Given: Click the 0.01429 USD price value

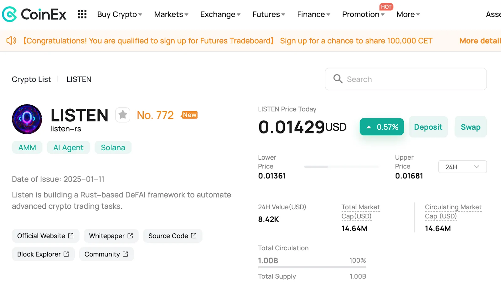Looking at the screenshot, I should click(x=302, y=127).
